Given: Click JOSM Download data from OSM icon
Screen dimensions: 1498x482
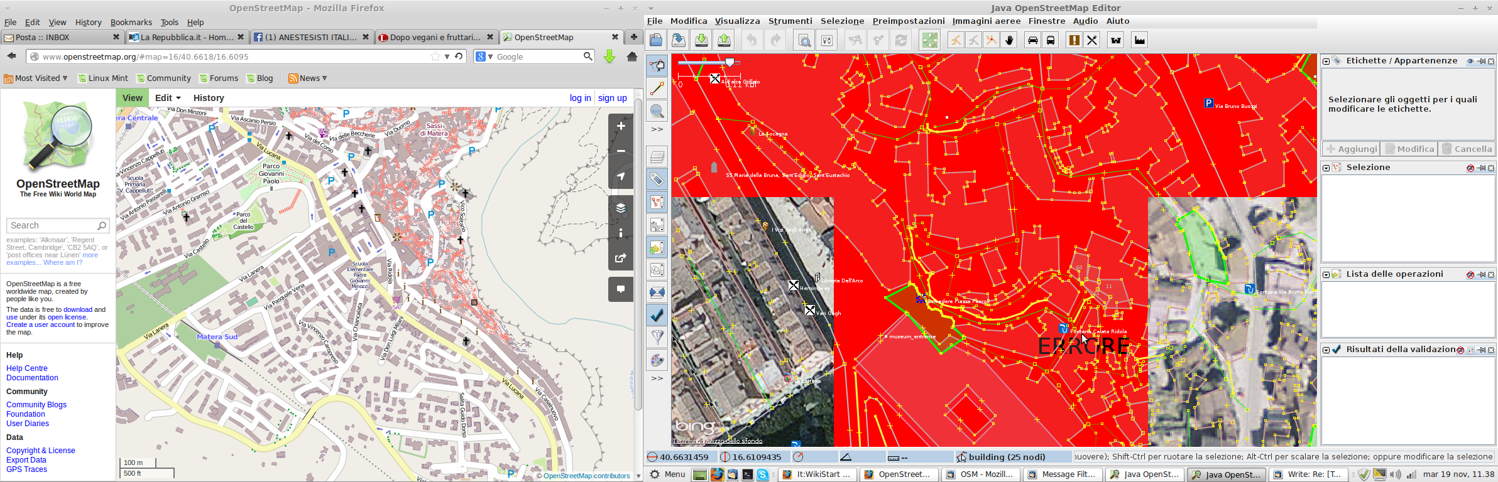Looking at the screenshot, I should [x=701, y=40].
